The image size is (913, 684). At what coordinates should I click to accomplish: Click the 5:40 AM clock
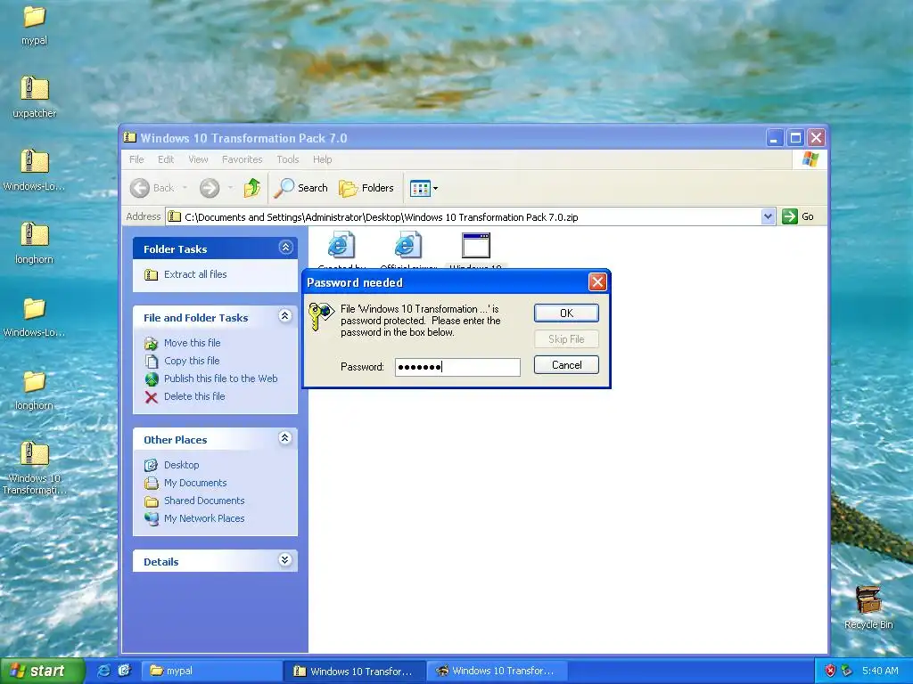tap(880, 671)
